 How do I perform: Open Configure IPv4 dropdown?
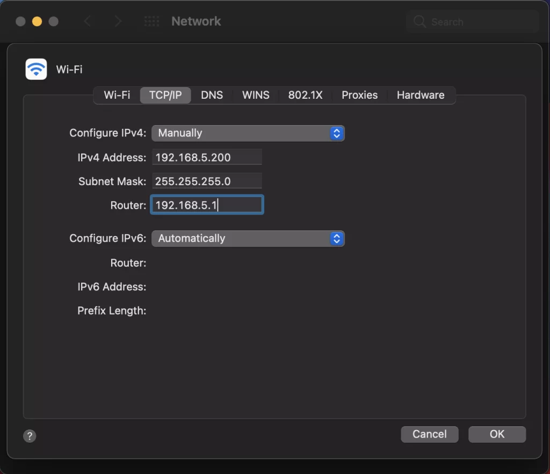248,133
